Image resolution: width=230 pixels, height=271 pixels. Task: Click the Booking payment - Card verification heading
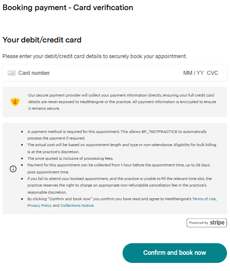pos(68,8)
